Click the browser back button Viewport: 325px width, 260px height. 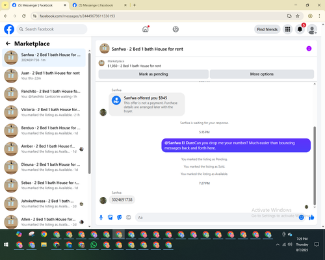tap(6, 16)
